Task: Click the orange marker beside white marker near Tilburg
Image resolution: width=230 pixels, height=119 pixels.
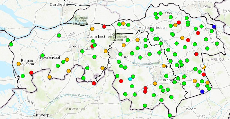Action: pyautogui.click(x=102, y=68)
